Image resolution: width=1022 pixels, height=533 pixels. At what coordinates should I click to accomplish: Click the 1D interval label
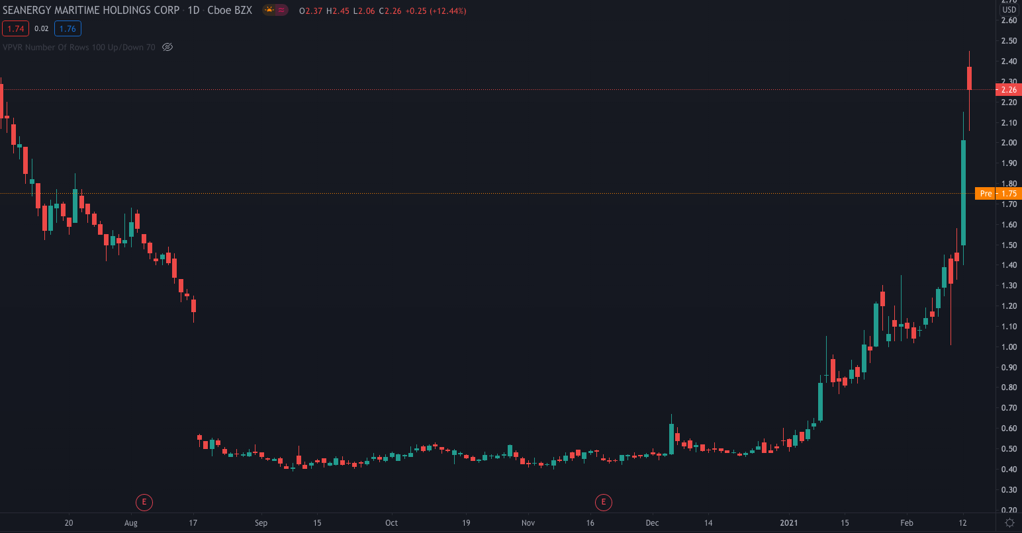193,11
